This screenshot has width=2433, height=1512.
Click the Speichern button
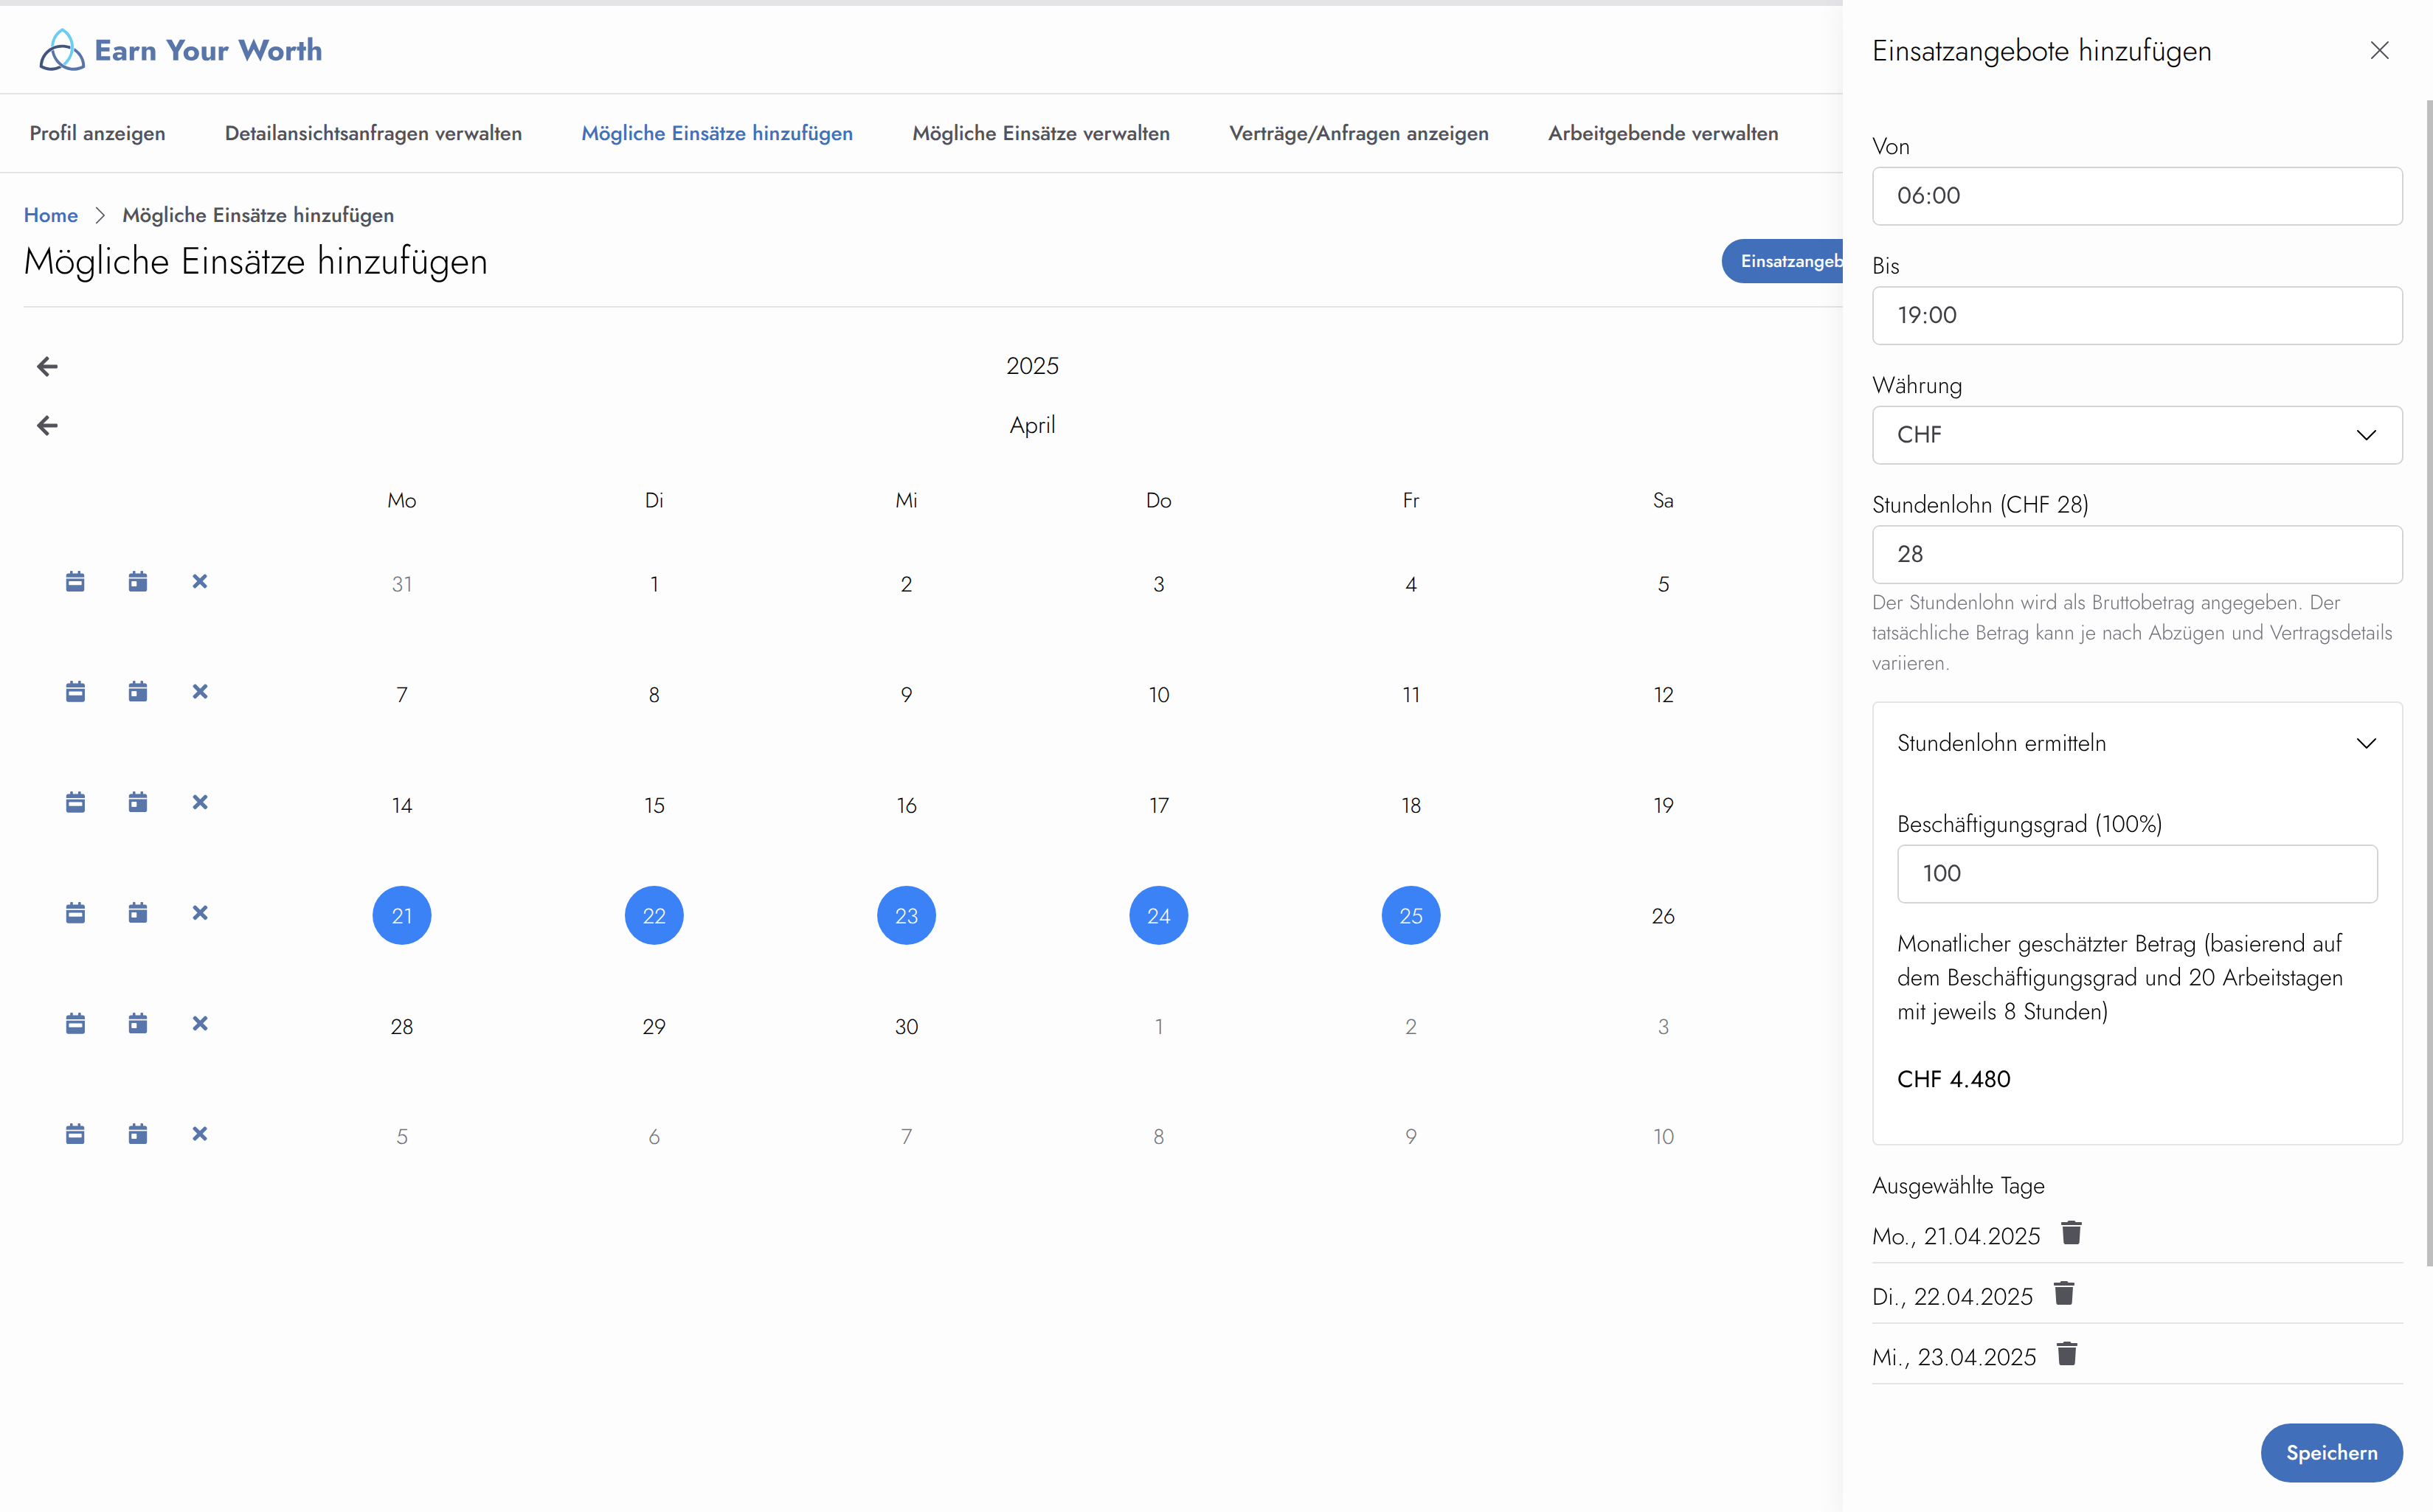2330,1452
